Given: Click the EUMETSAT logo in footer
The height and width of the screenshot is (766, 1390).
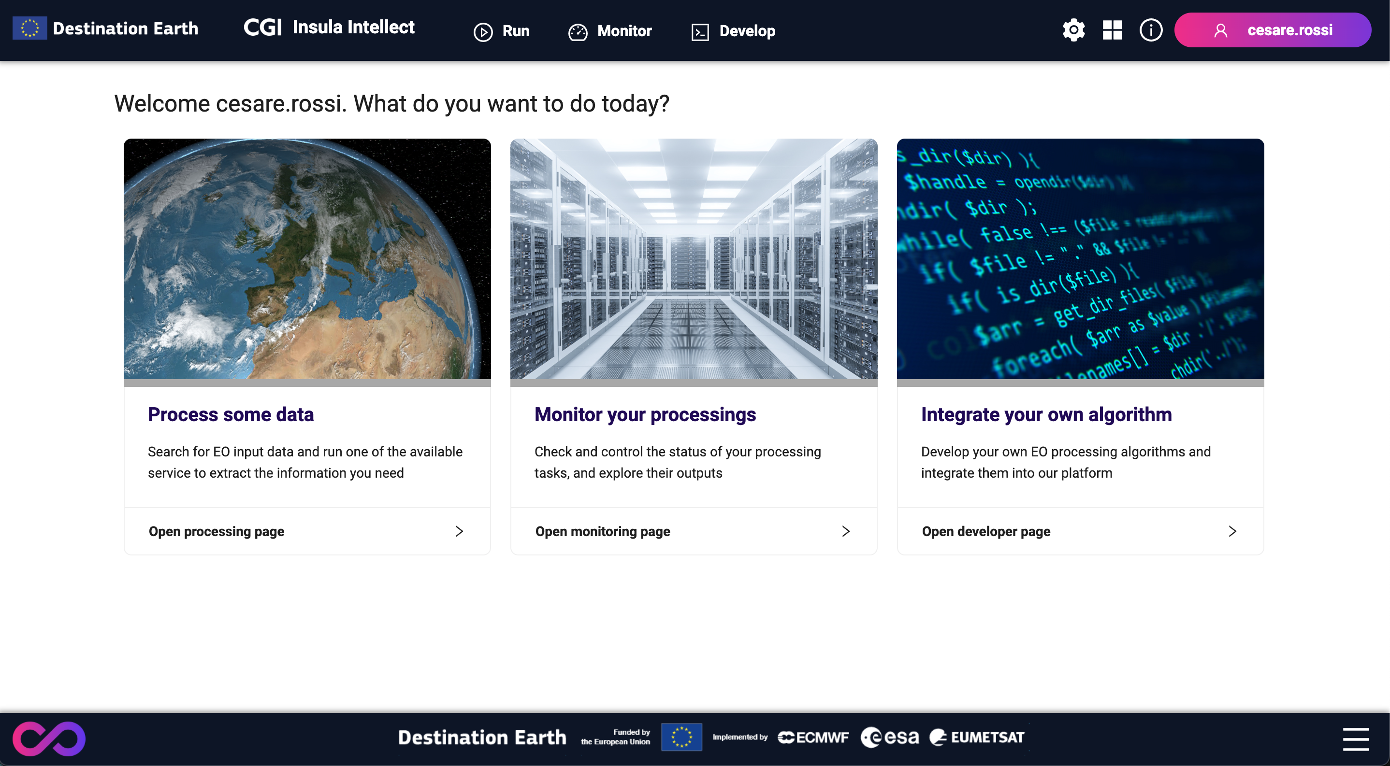Looking at the screenshot, I should (x=976, y=737).
